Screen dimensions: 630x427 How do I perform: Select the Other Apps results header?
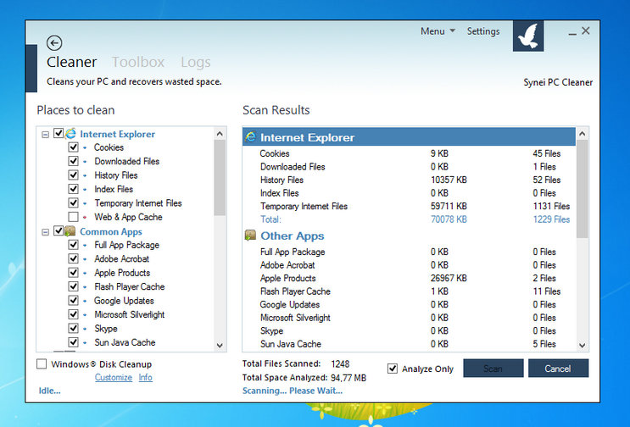pyautogui.click(x=409, y=236)
